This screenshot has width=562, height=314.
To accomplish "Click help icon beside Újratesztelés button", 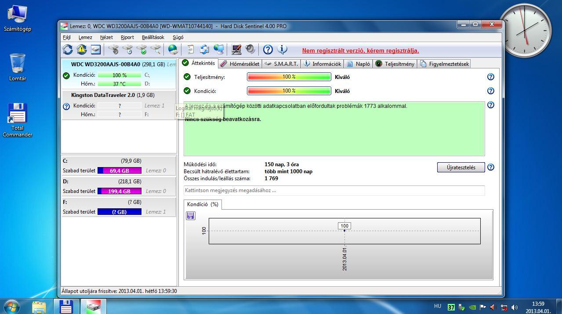I will (x=491, y=167).
